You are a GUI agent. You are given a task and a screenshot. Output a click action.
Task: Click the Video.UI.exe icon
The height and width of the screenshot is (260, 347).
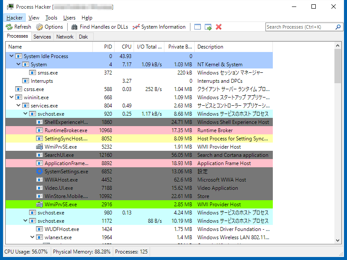pyautogui.click(x=39, y=188)
